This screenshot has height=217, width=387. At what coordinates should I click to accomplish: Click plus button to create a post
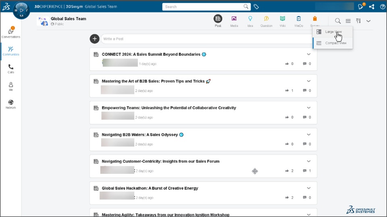[x=94, y=39]
